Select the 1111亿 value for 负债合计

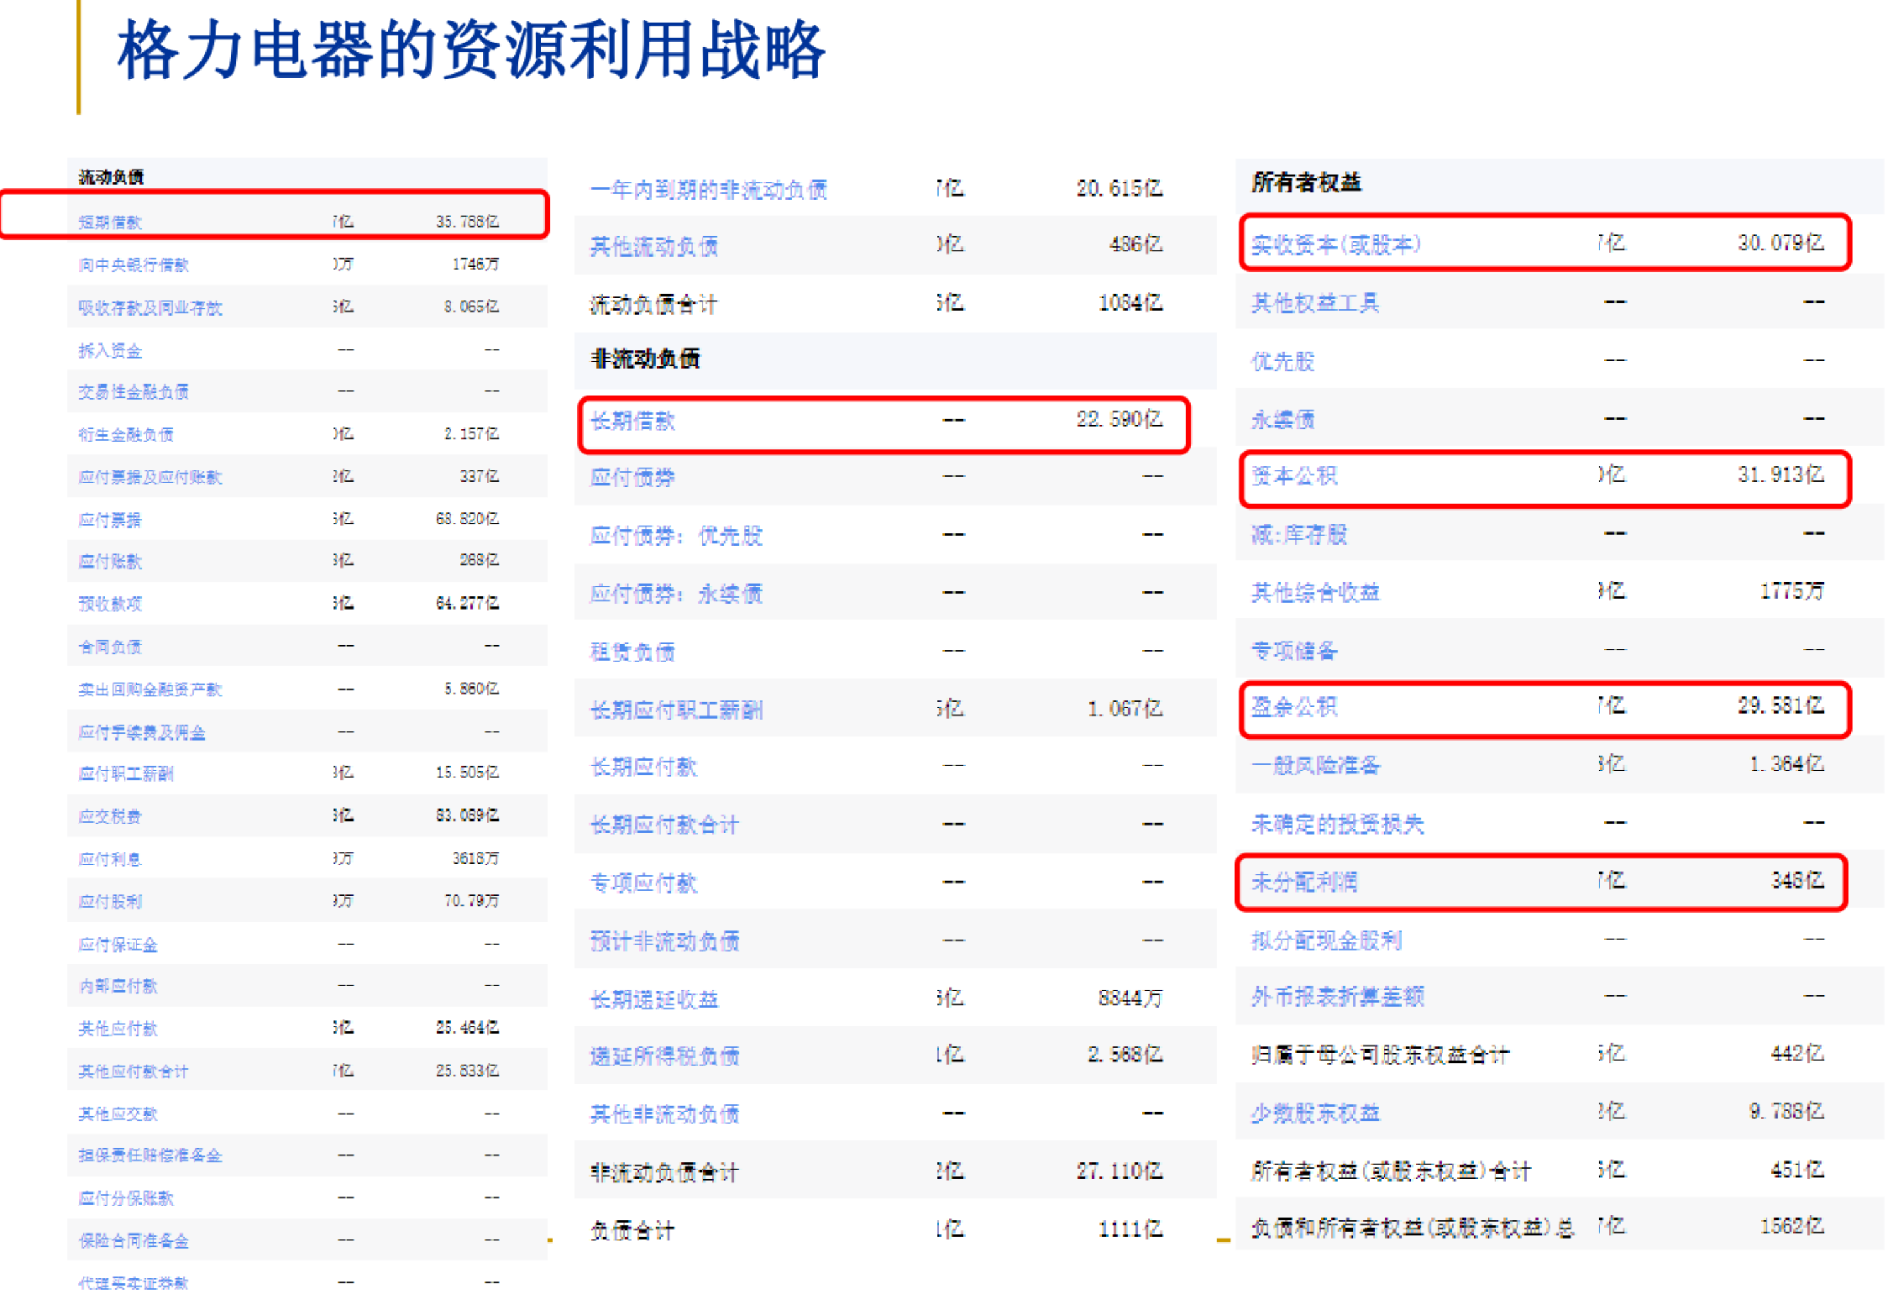(x=1131, y=1228)
